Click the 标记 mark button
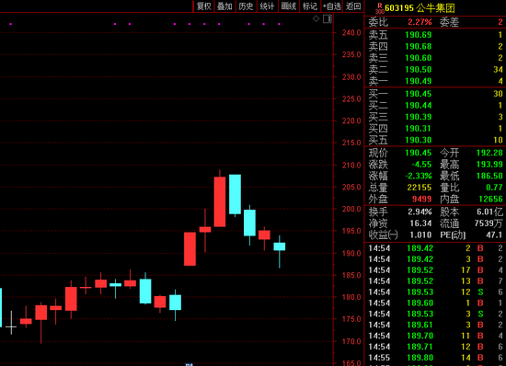 [310, 6]
